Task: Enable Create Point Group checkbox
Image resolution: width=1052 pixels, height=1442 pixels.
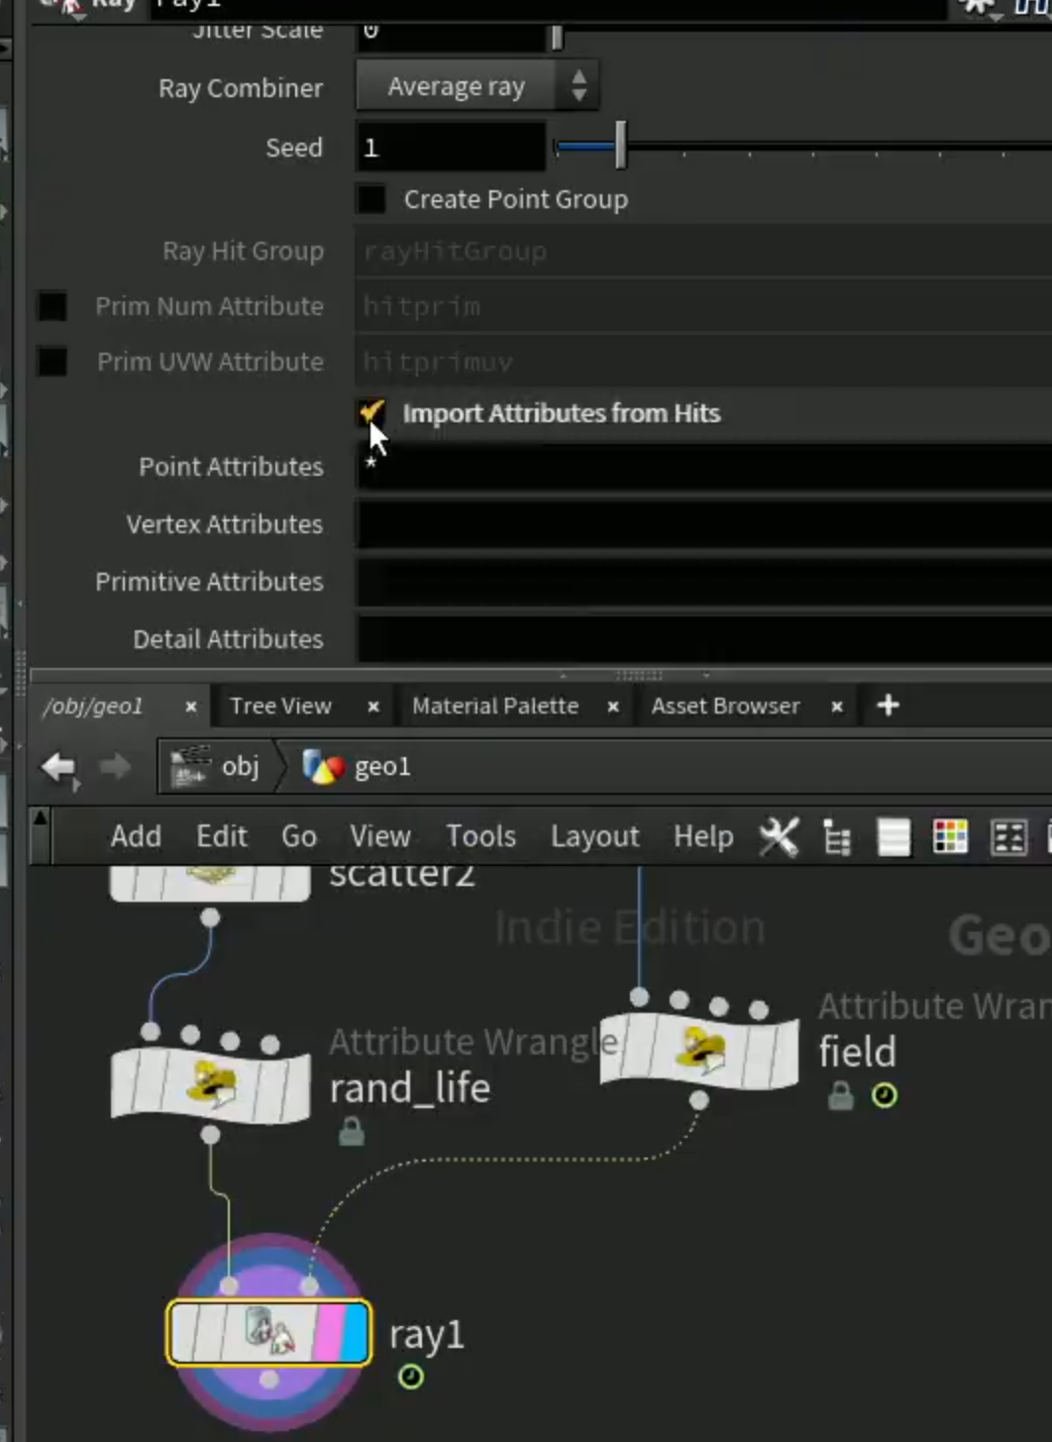Action: [x=370, y=199]
